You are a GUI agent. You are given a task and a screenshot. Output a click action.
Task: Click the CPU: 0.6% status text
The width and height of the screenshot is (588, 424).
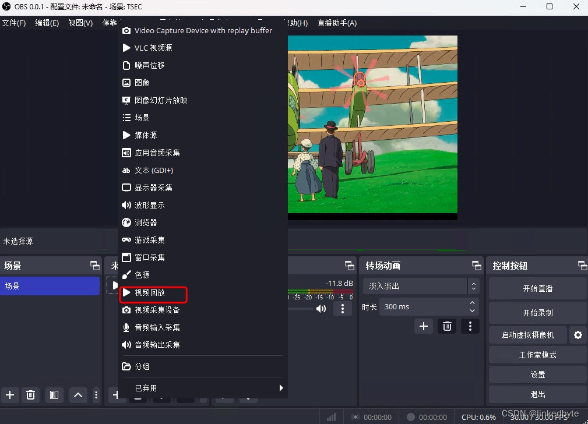[478, 417]
